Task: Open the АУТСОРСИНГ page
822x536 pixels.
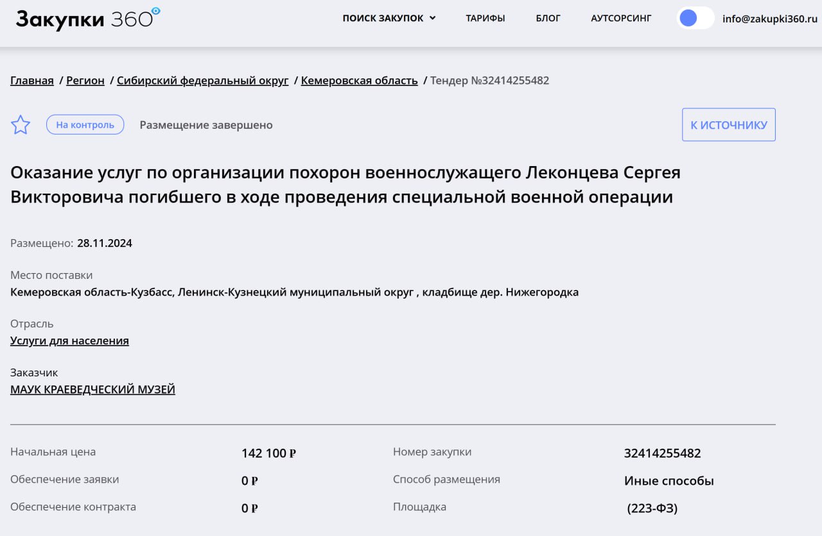Action: [x=621, y=19]
